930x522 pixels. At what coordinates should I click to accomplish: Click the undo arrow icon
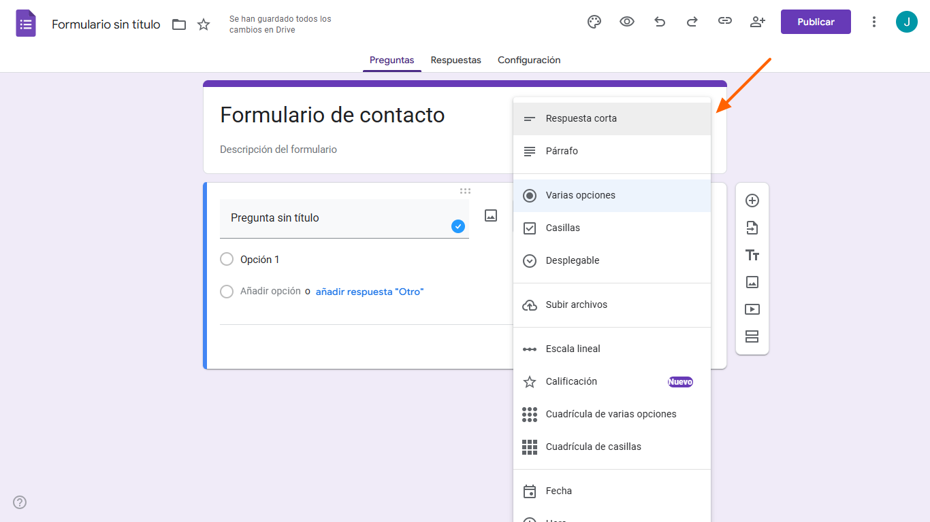(x=660, y=22)
